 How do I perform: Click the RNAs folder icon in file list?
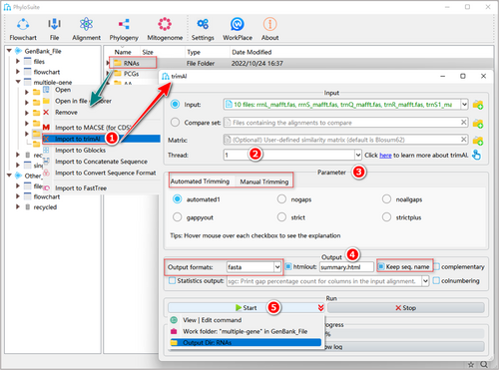[118, 63]
